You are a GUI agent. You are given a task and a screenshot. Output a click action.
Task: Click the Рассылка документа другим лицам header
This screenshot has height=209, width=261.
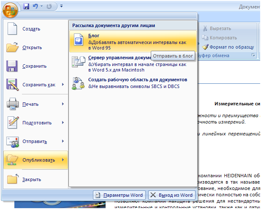(x=114, y=25)
